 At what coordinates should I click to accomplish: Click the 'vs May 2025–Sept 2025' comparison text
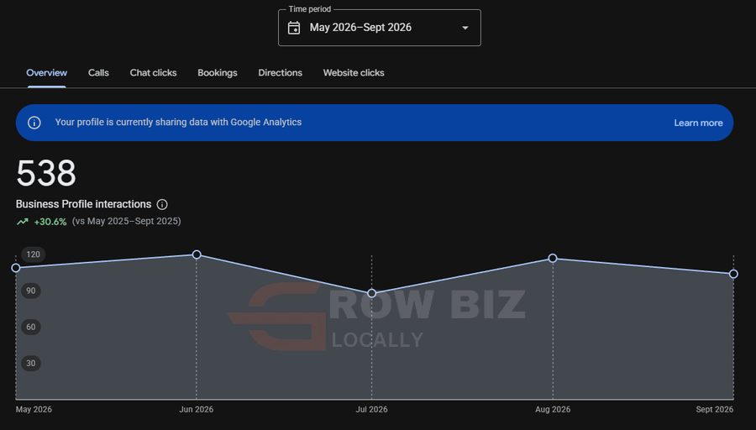[x=126, y=221]
